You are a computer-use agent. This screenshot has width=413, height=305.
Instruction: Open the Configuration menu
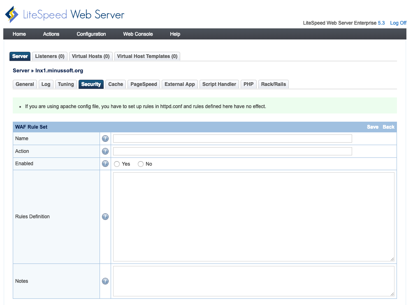pyautogui.click(x=91, y=34)
